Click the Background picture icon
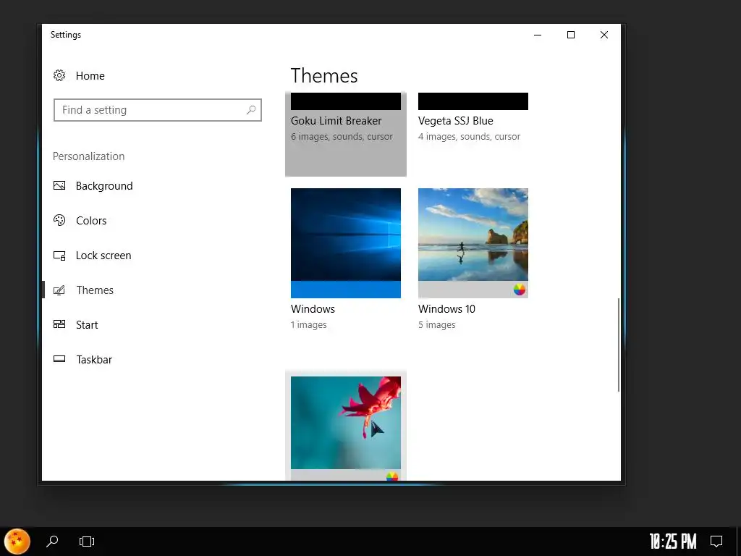Image resolution: width=741 pixels, height=556 pixels. pos(59,185)
